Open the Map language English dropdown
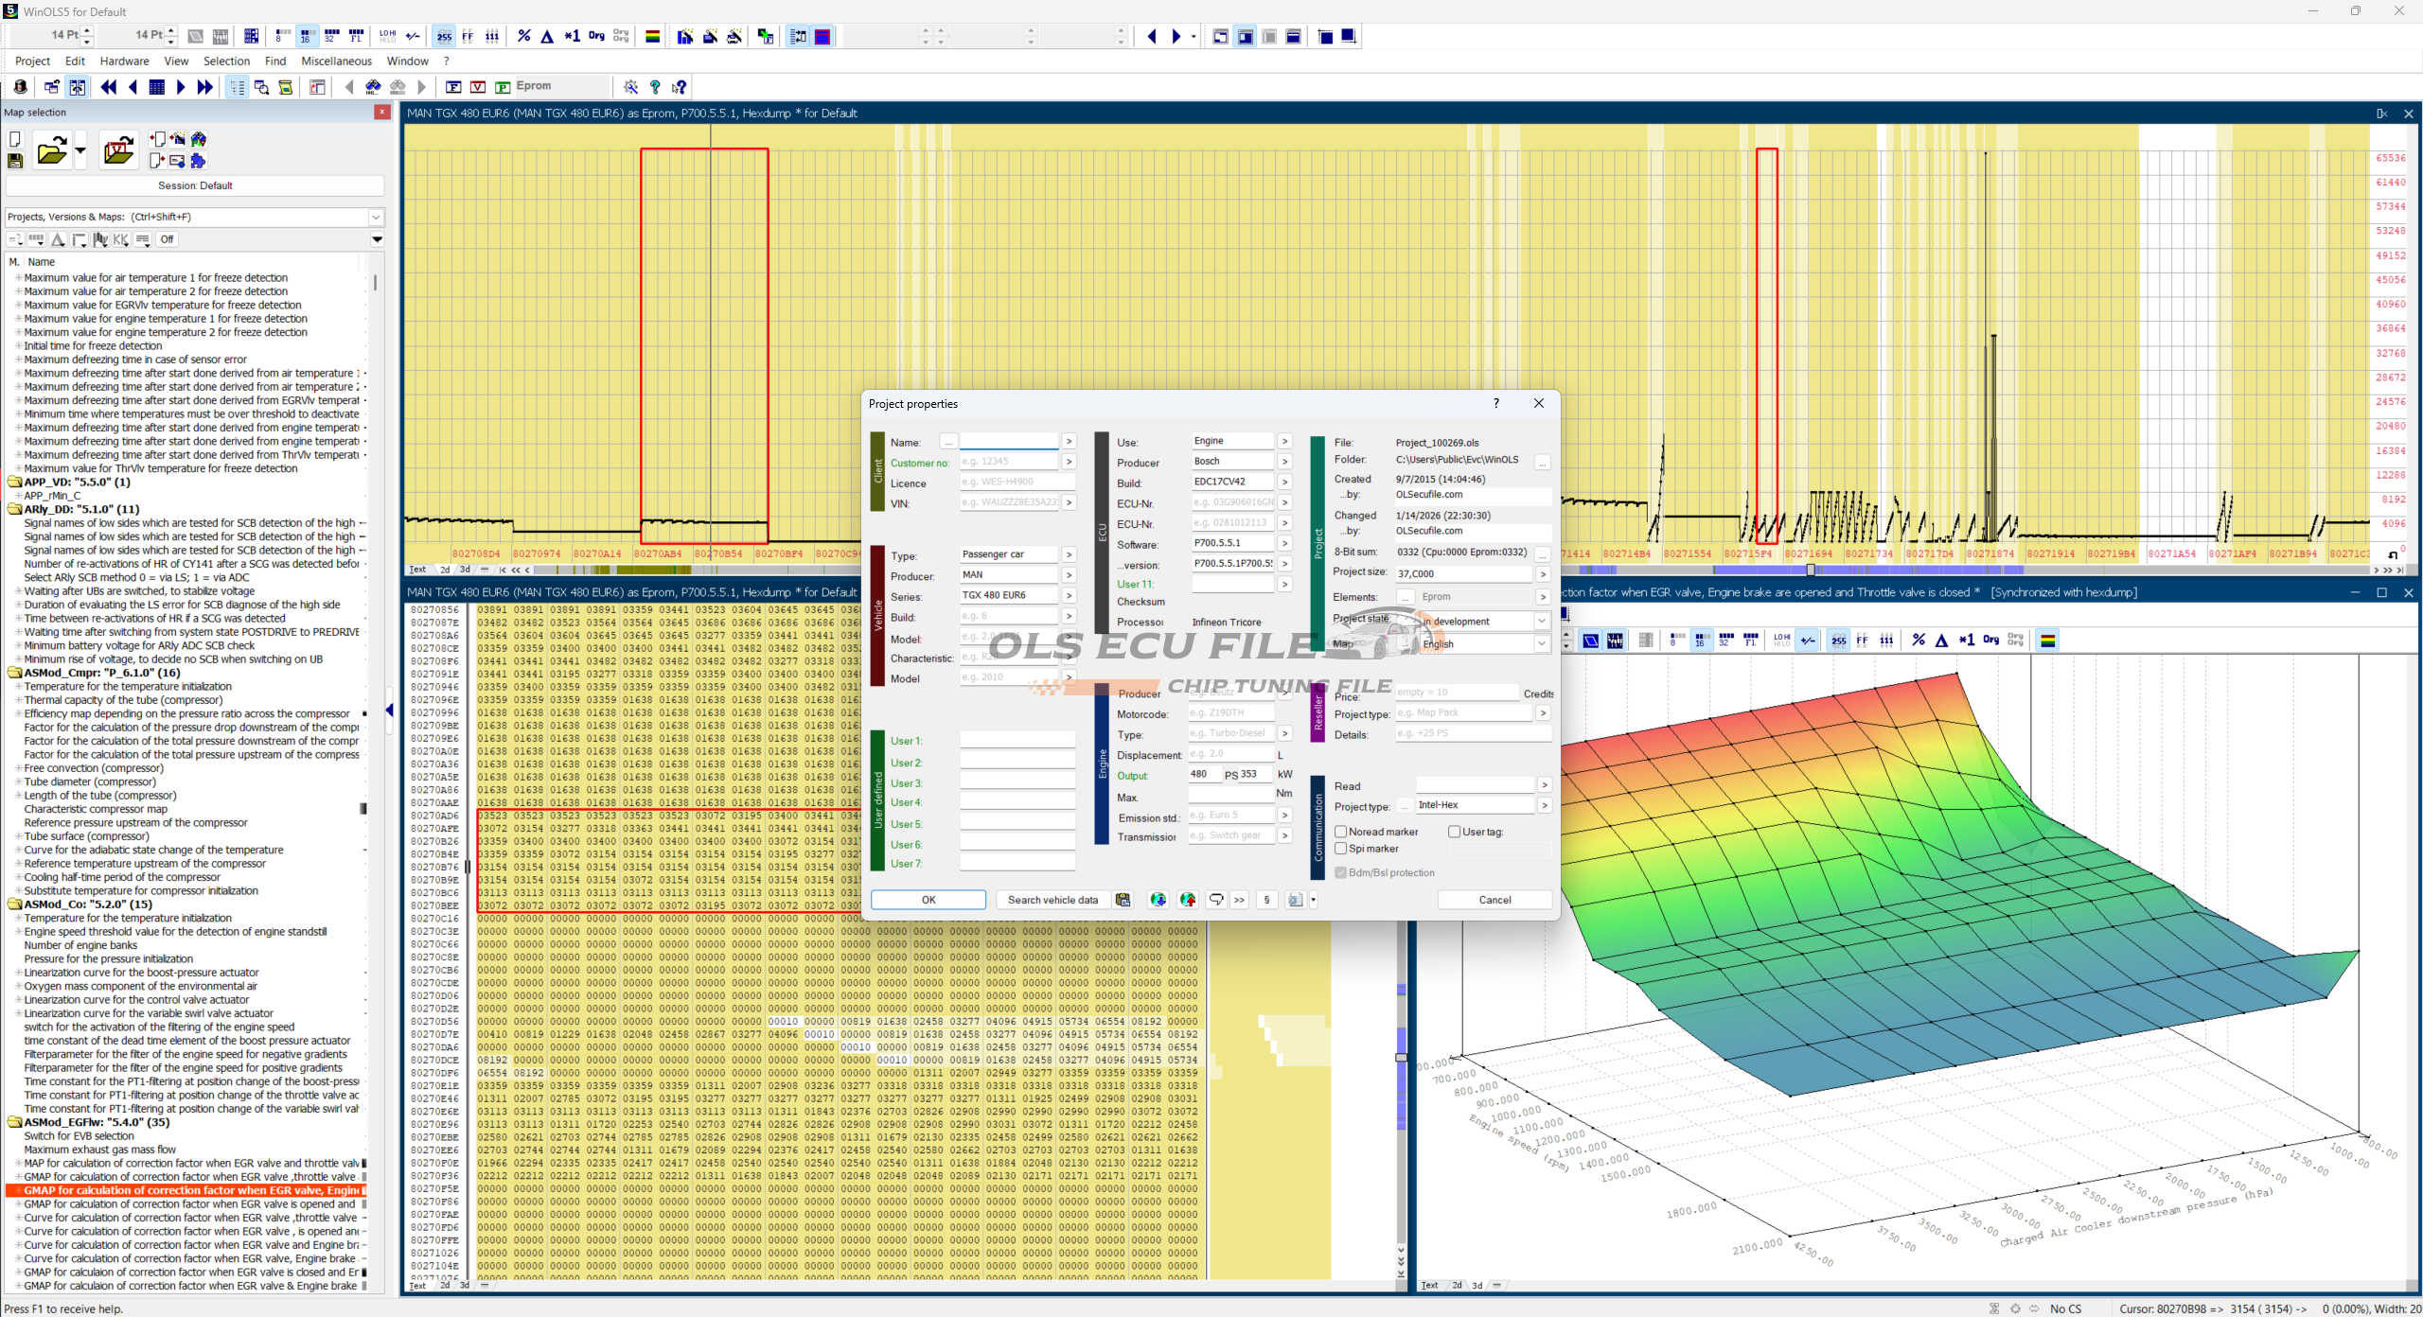This screenshot has height=1317, width=2423. pos(1541,644)
